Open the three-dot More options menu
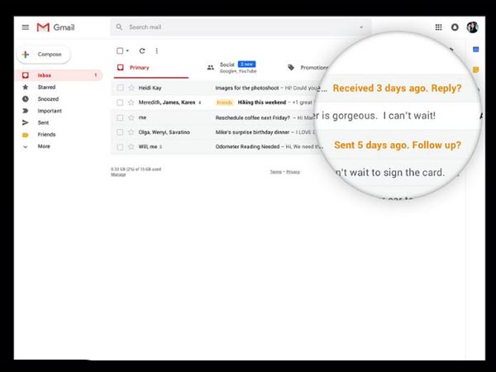 tap(157, 50)
